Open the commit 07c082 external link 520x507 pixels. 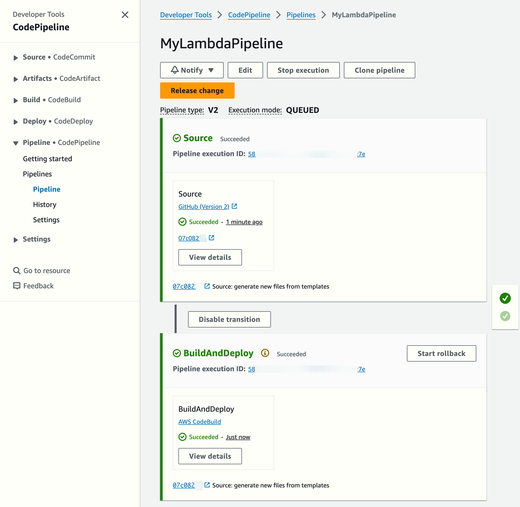pyautogui.click(x=211, y=238)
